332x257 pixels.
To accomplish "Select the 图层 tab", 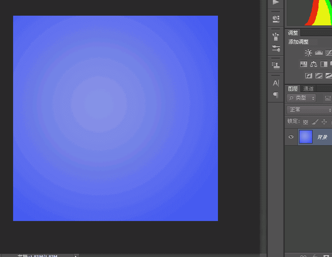I will pyautogui.click(x=293, y=89).
